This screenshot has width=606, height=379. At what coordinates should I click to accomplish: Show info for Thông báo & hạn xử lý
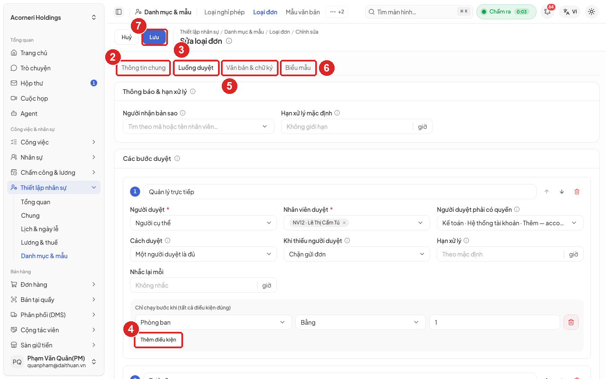tap(193, 91)
